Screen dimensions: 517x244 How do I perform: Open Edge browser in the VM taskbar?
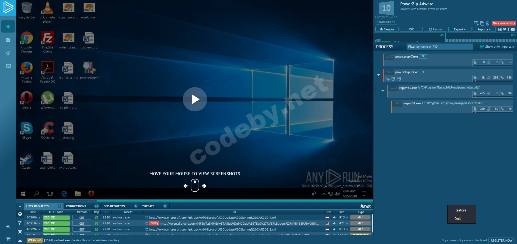point(64,194)
